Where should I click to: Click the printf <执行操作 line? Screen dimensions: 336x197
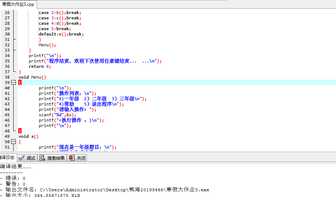point(71,120)
